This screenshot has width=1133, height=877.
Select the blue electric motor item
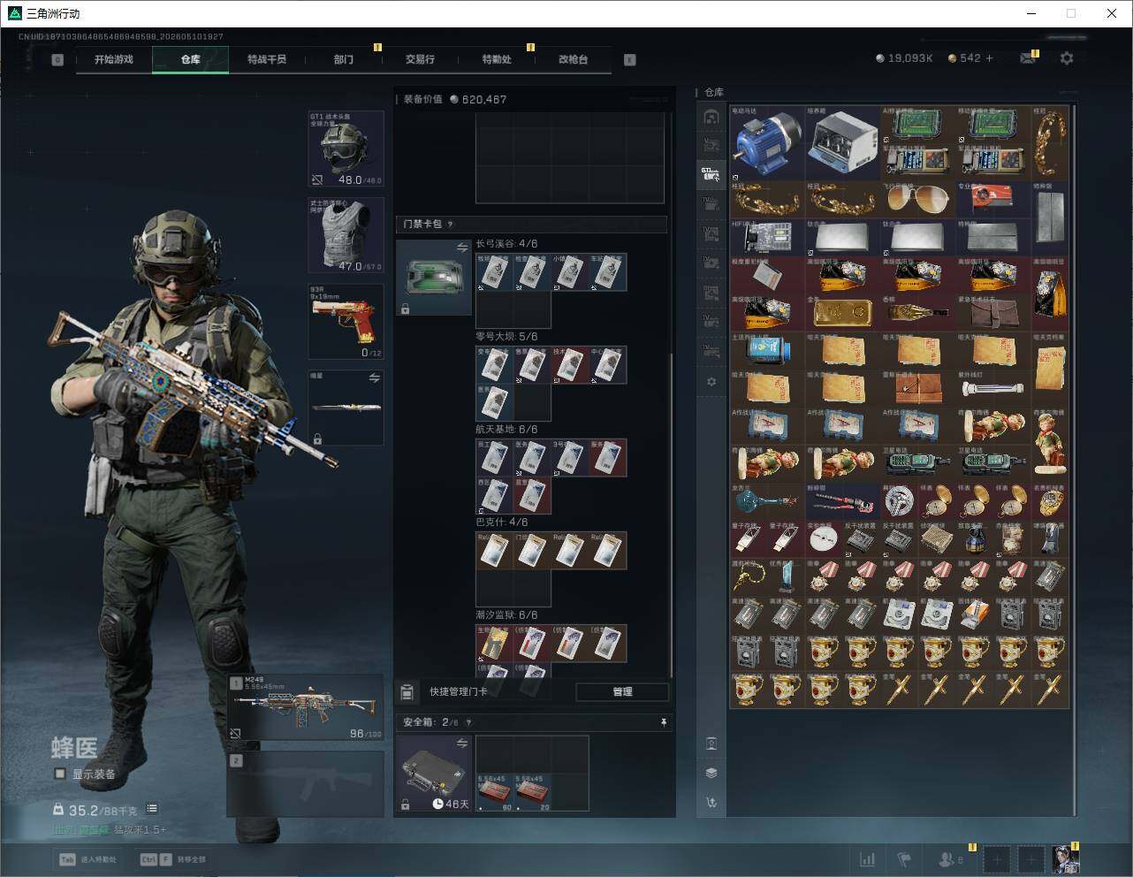point(767,143)
